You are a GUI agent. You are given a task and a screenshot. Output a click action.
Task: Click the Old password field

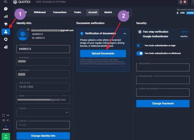click(x=163, y=67)
